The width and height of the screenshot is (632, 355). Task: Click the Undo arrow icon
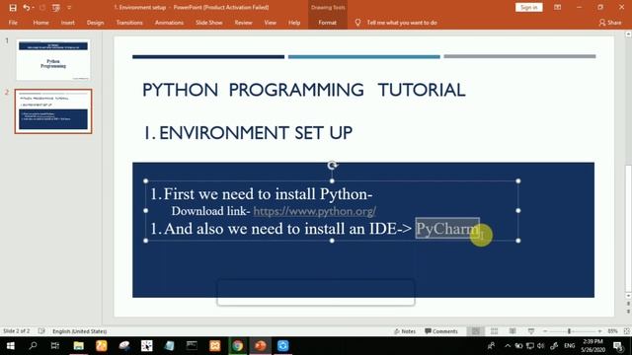[26, 8]
